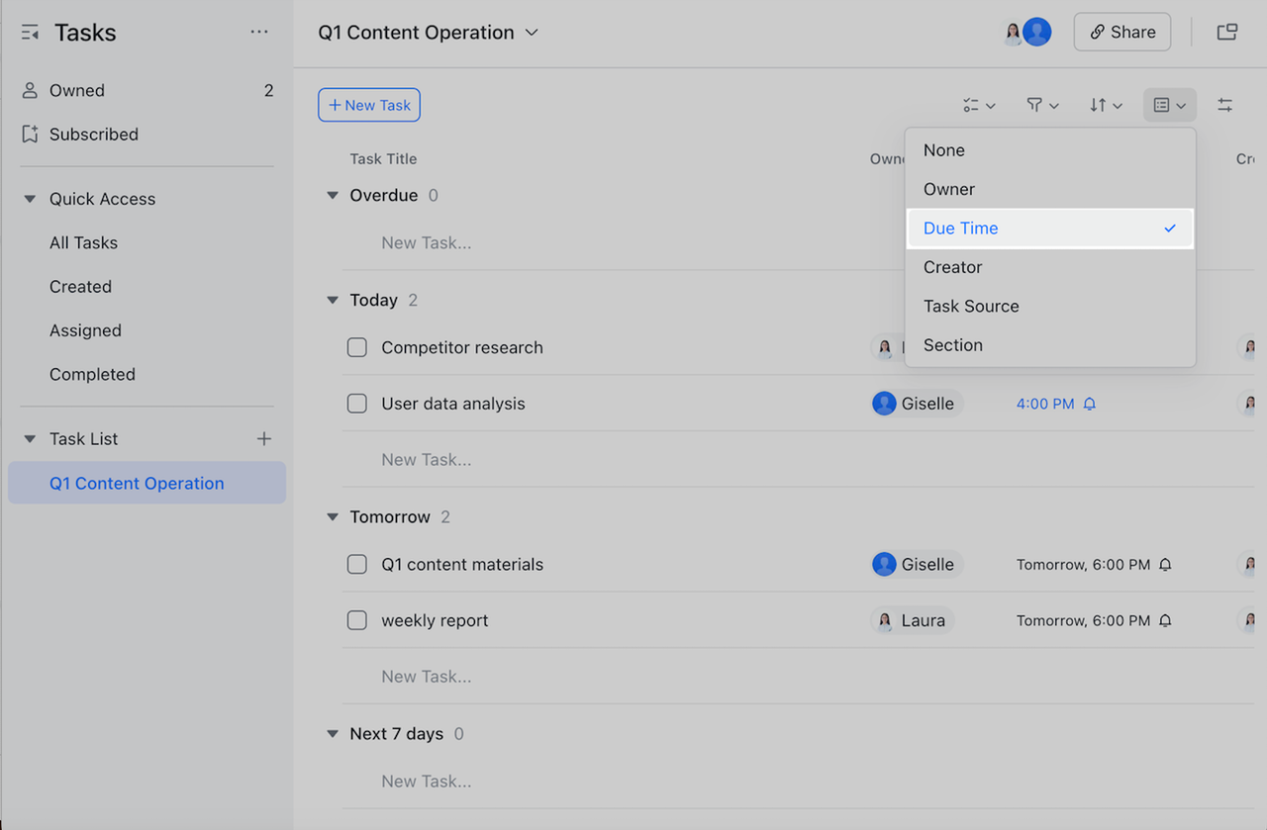The width and height of the screenshot is (1267, 830).
Task: Collapse the Today task group
Action: [x=333, y=301]
